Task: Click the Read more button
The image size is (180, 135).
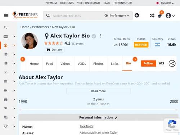Action: pos(98,91)
